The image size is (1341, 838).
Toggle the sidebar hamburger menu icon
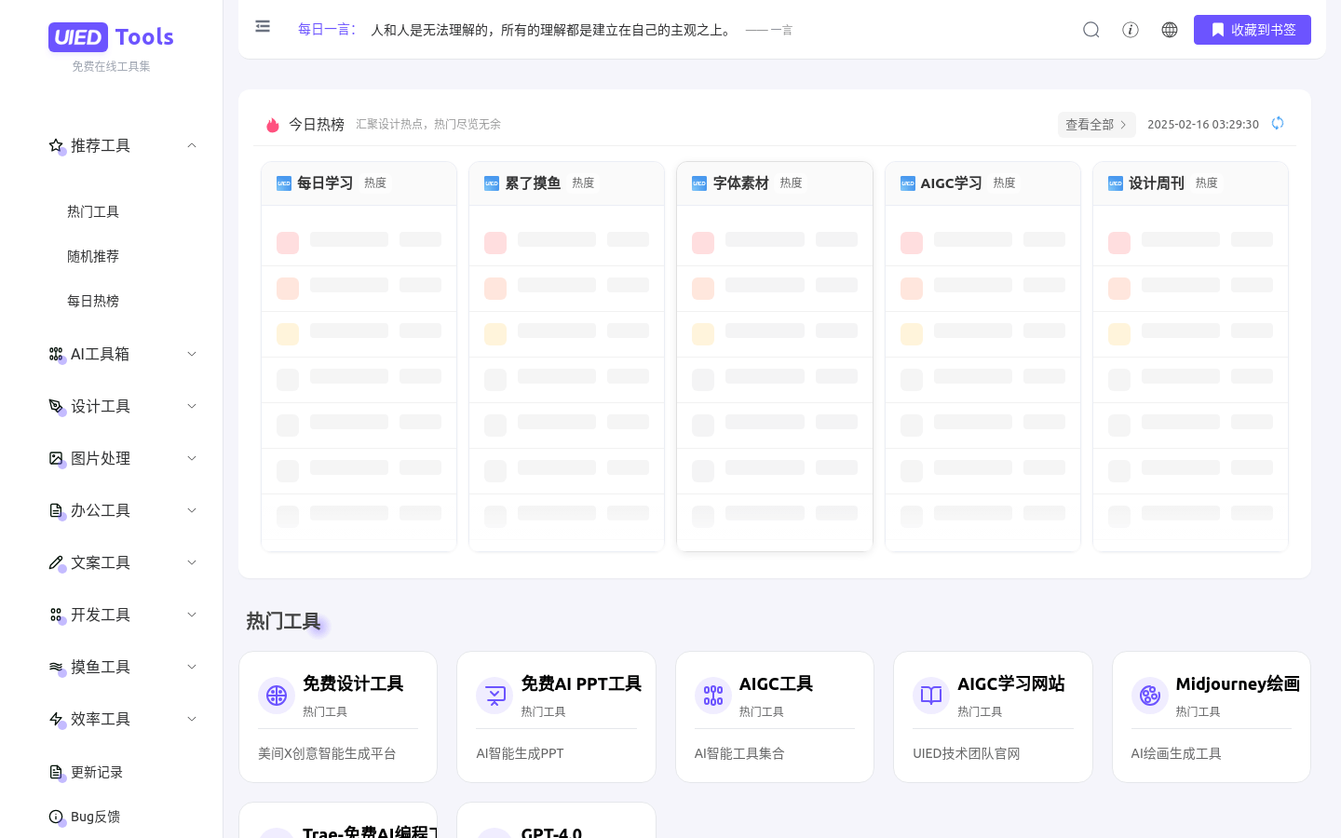263,26
